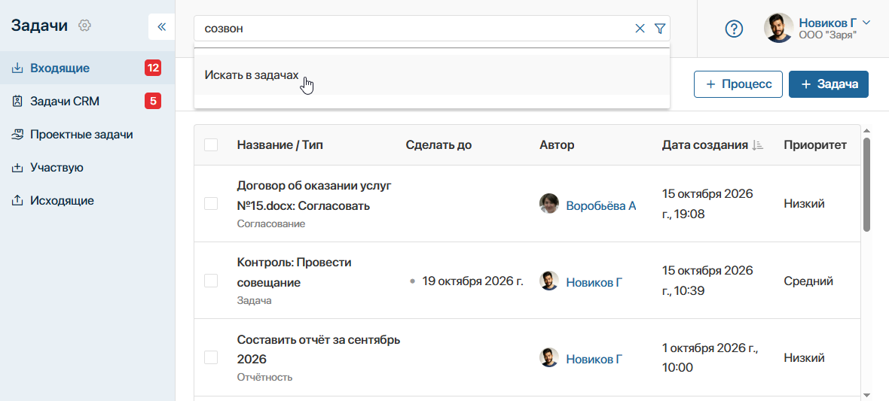Open the Исходящие section
This screenshot has width=889, height=401.
click(87, 200)
